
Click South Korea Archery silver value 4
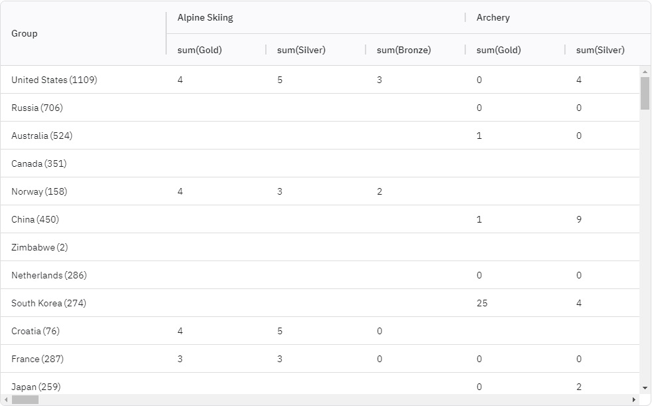[x=579, y=303]
